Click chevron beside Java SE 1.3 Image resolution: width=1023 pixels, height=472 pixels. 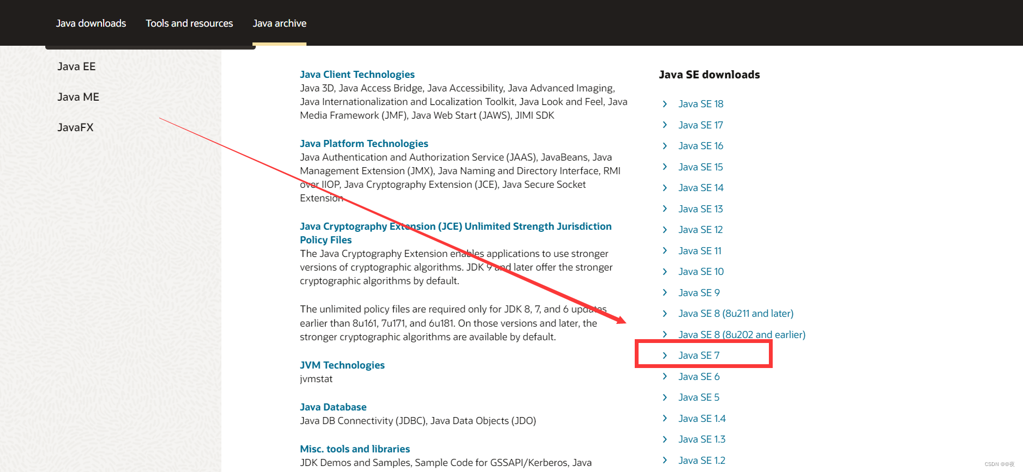pyautogui.click(x=665, y=439)
